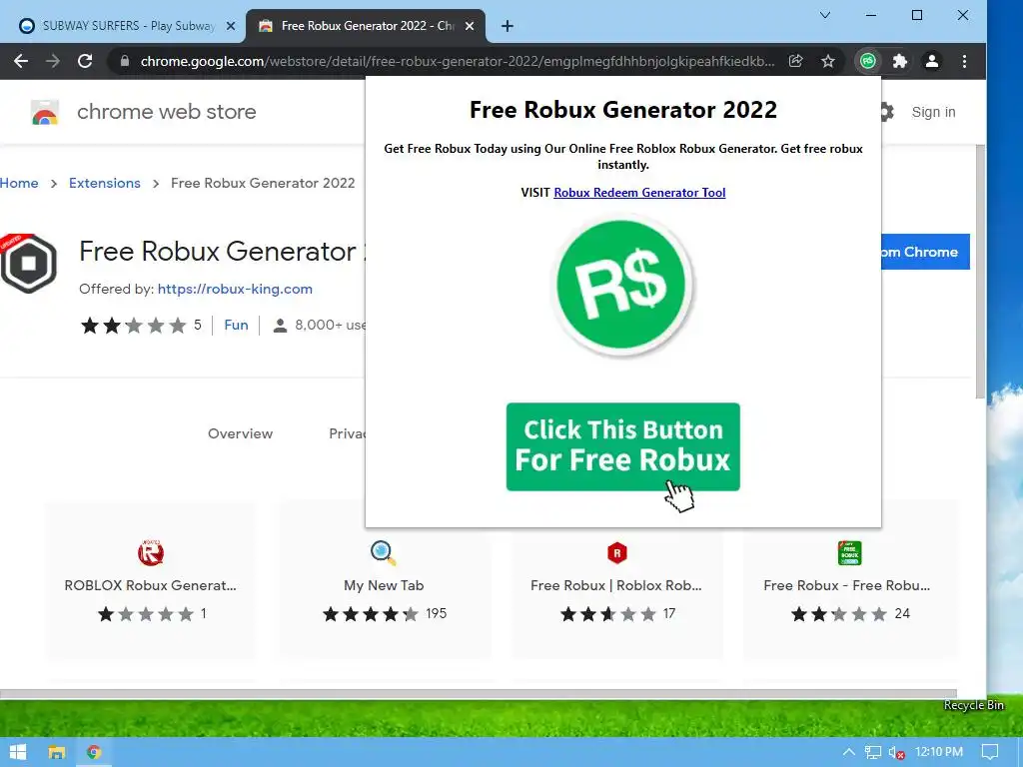Click the address bar URL

[457, 61]
